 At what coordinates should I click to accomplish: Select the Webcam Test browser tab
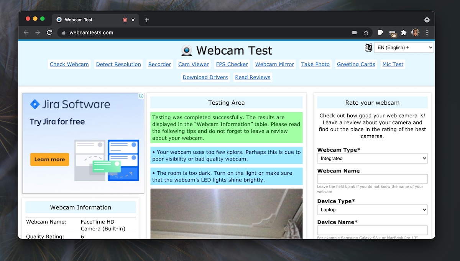pos(95,20)
